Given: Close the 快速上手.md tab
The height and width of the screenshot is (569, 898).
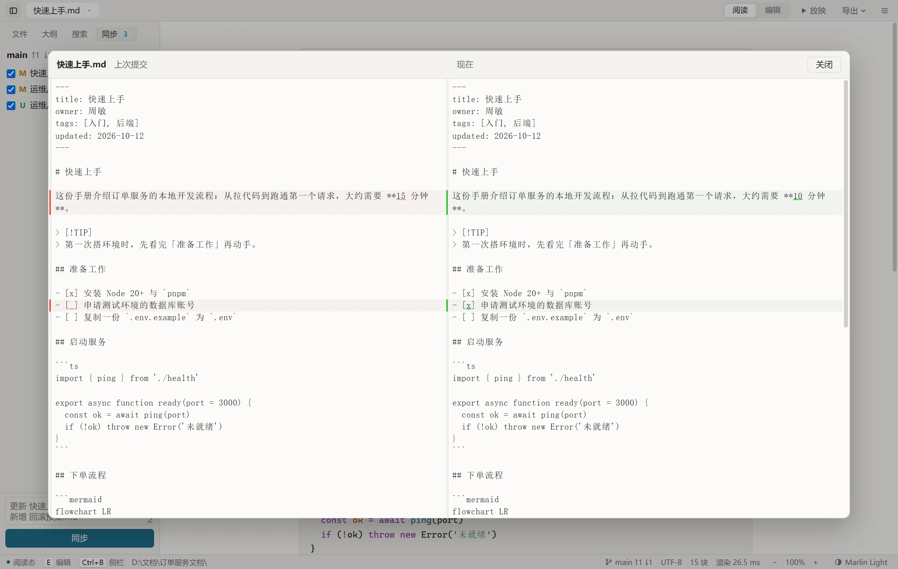Looking at the screenshot, I should pos(89,10).
